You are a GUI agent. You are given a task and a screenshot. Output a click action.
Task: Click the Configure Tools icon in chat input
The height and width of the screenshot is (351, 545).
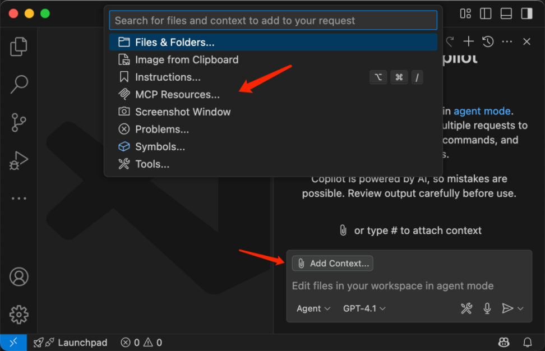(467, 308)
